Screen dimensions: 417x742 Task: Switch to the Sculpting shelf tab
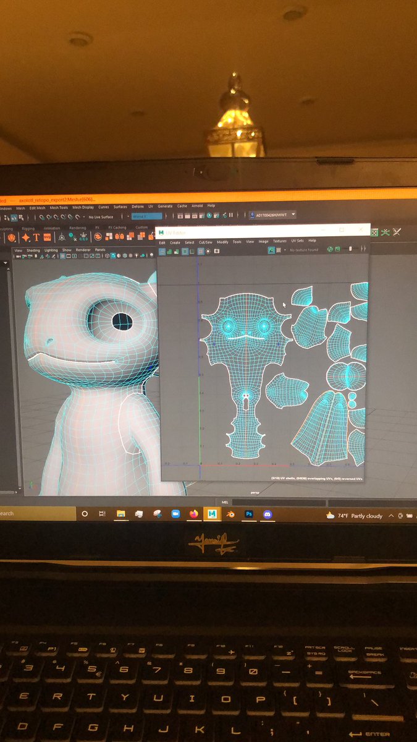click(x=6, y=229)
